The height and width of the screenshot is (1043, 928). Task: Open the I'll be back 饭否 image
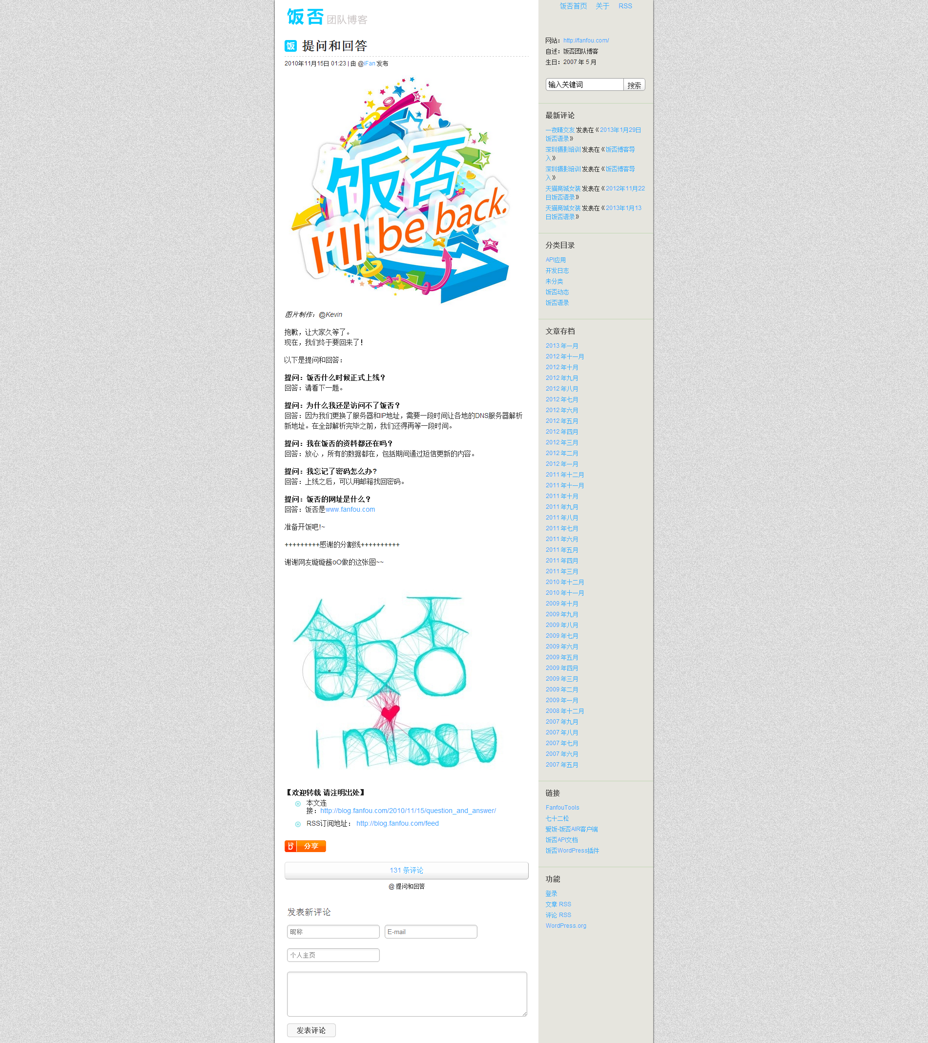[x=400, y=190]
